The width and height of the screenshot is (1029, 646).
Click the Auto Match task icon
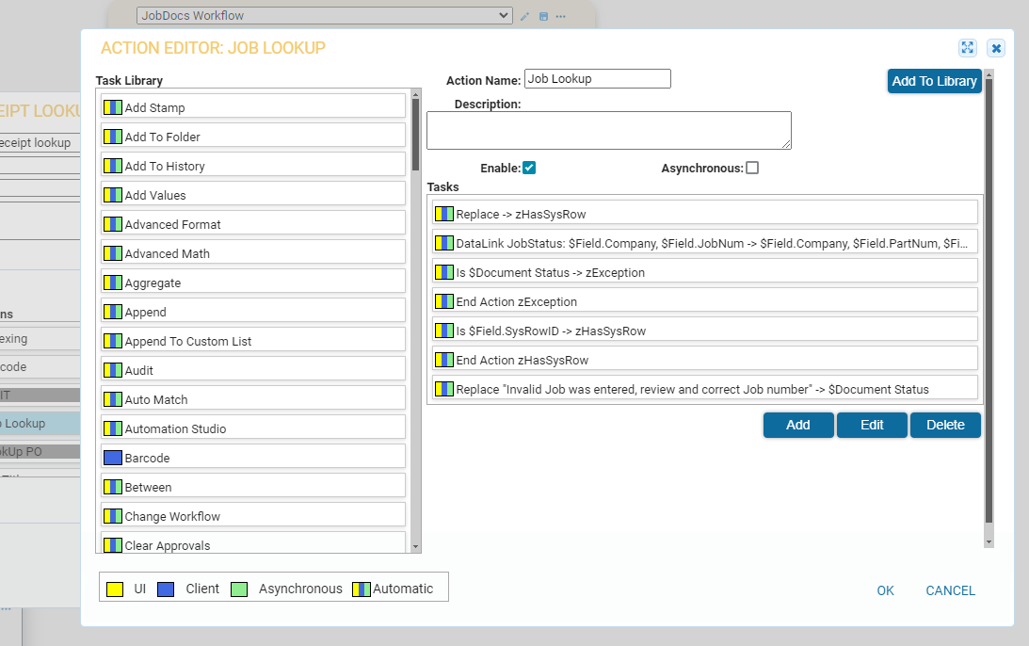(x=113, y=399)
